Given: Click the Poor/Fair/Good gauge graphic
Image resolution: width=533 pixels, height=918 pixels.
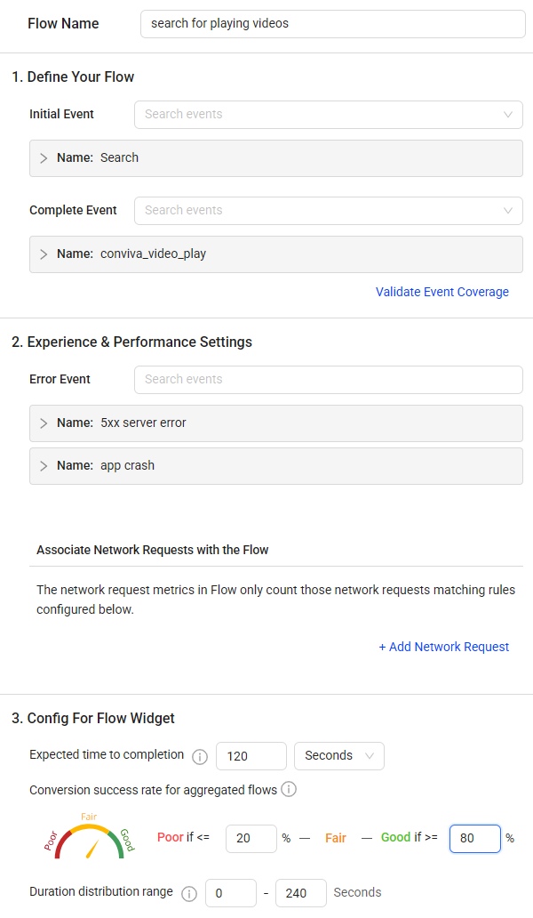Looking at the screenshot, I should 90,835.
